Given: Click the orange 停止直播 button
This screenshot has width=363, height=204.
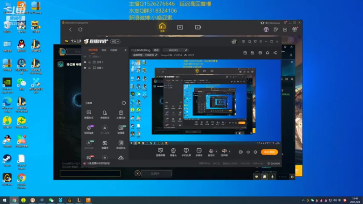Looking at the screenshot, I should (269, 152).
